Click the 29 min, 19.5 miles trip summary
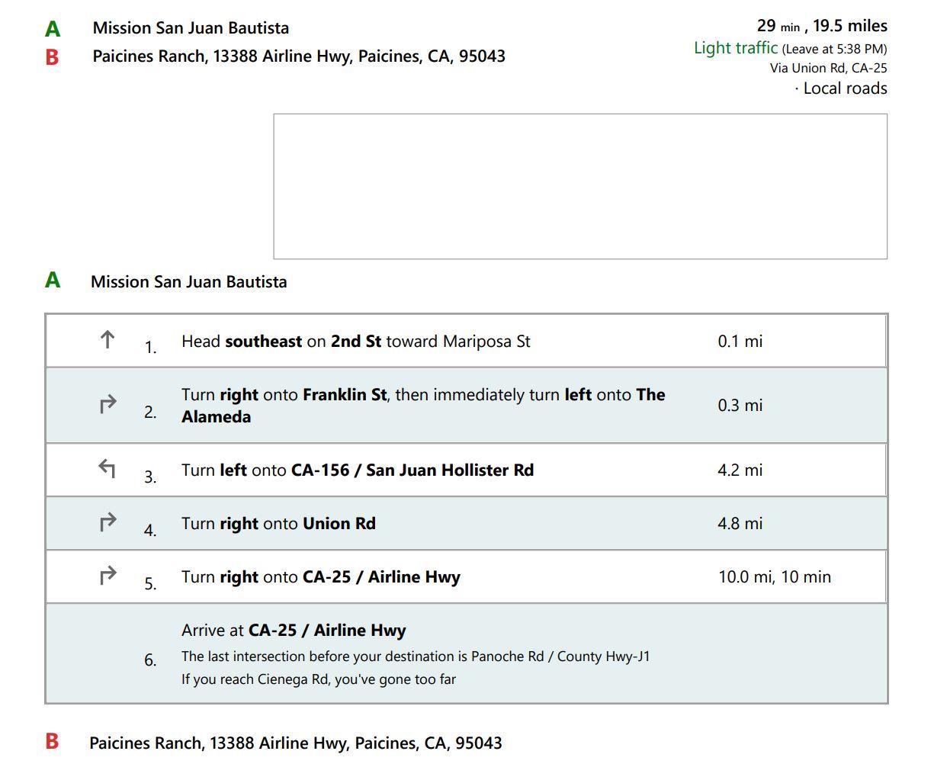The width and height of the screenshot is (934, 780). [x=822, y=26]
